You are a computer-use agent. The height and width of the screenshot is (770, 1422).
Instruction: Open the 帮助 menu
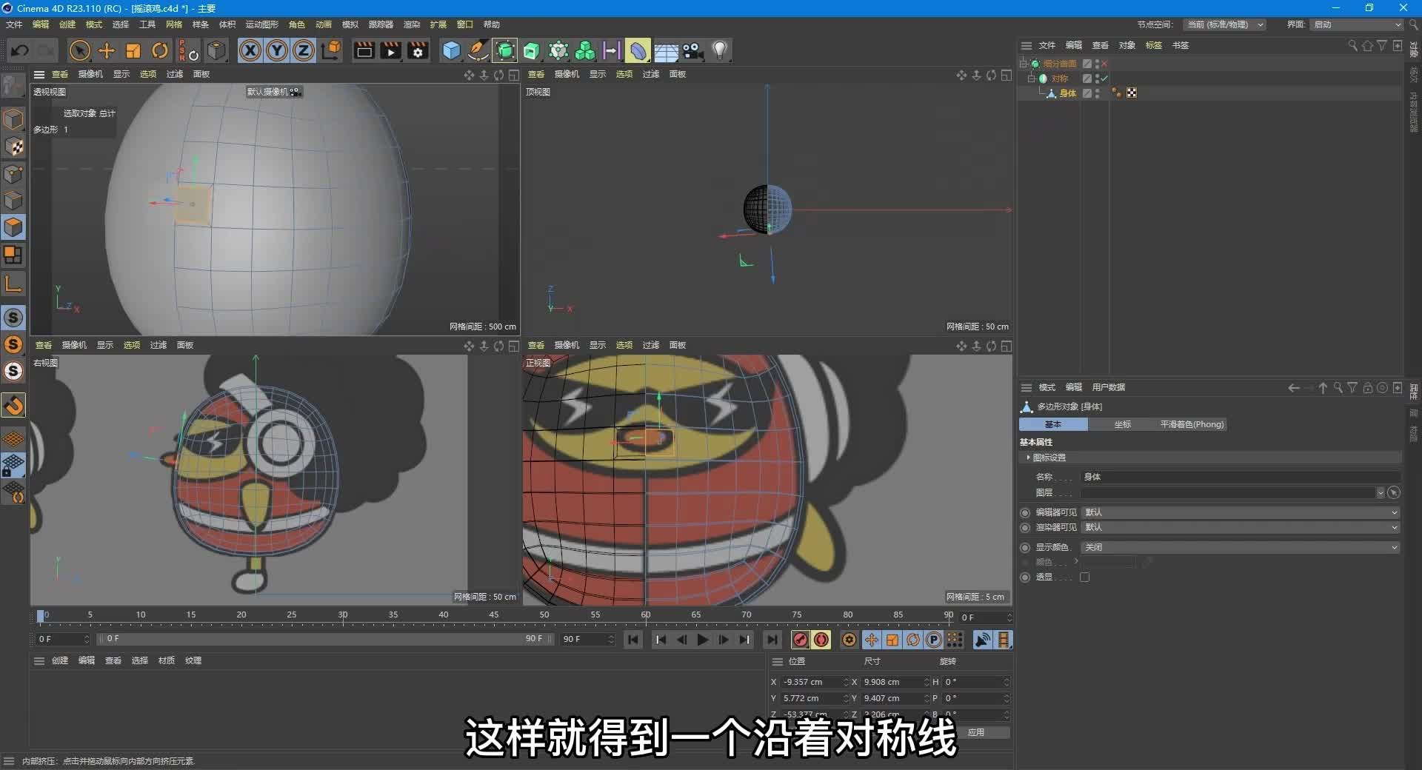click(492, 24)
